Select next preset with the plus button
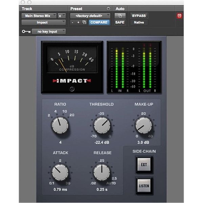This screenshot has width=203, height=203. [78, 23]
